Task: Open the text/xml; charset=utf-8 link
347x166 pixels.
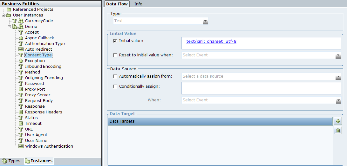Action: (x=211, y=41)
